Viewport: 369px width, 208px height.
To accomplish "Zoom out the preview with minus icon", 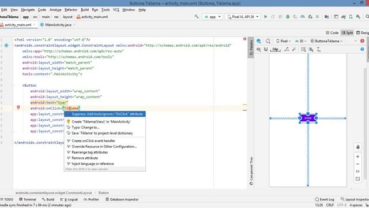I will tap(357, 164).
